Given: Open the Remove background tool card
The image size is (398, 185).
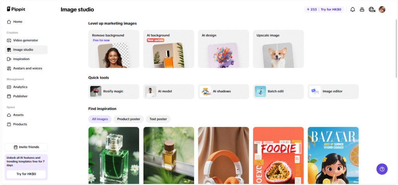Looking at the screenshot, I should click(114, 49).
